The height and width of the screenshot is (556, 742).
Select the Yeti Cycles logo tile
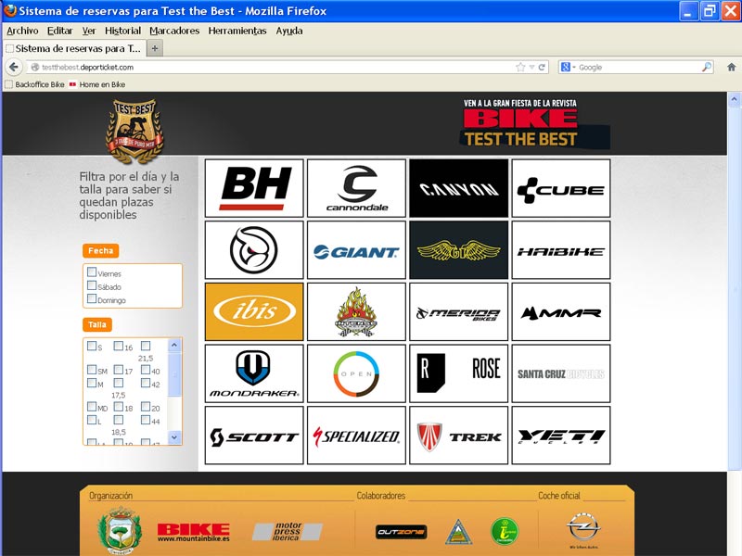coord(561,436)
